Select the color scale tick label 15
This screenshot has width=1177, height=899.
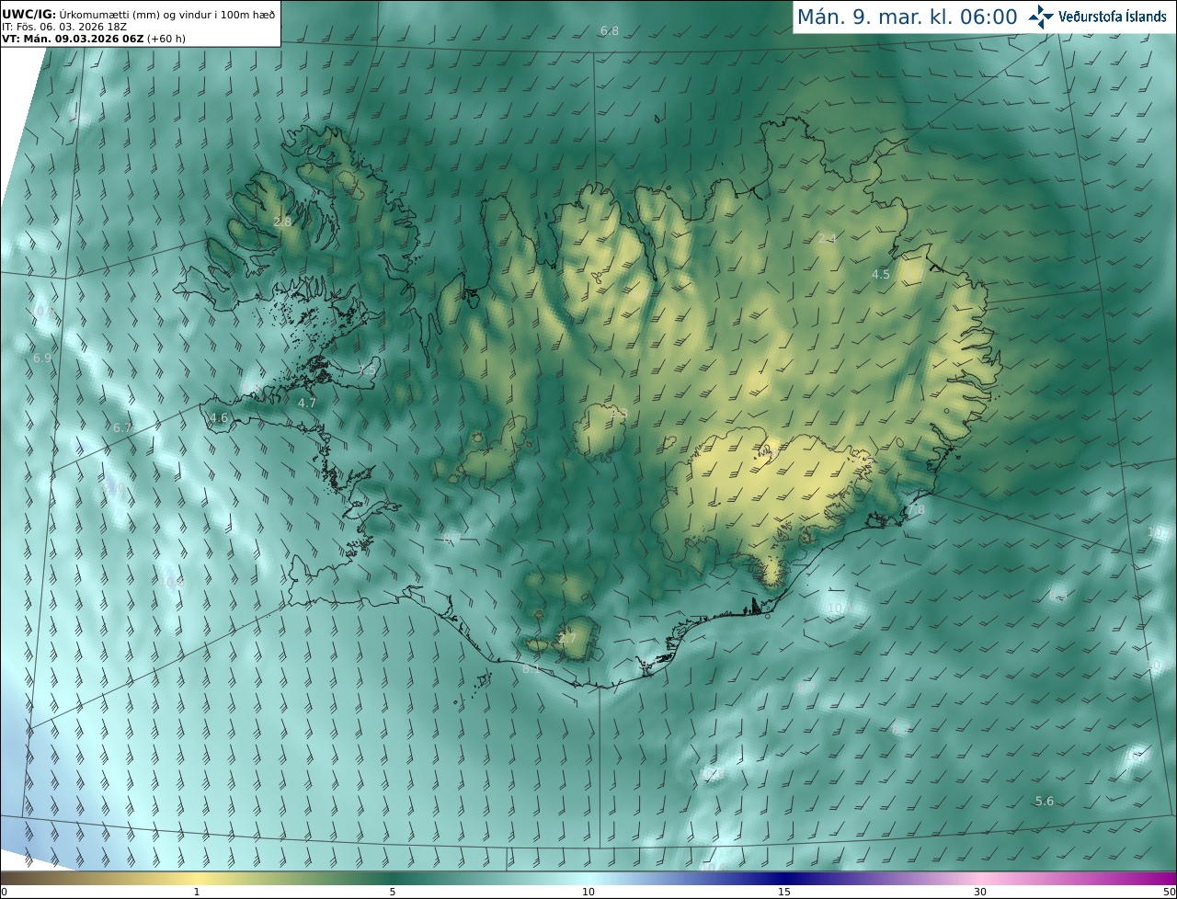[x=784, y=891]
